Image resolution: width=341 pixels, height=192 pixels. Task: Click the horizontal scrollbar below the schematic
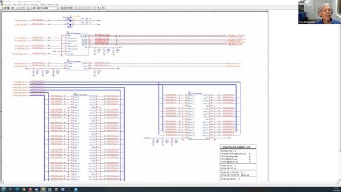tap(169, 182)
